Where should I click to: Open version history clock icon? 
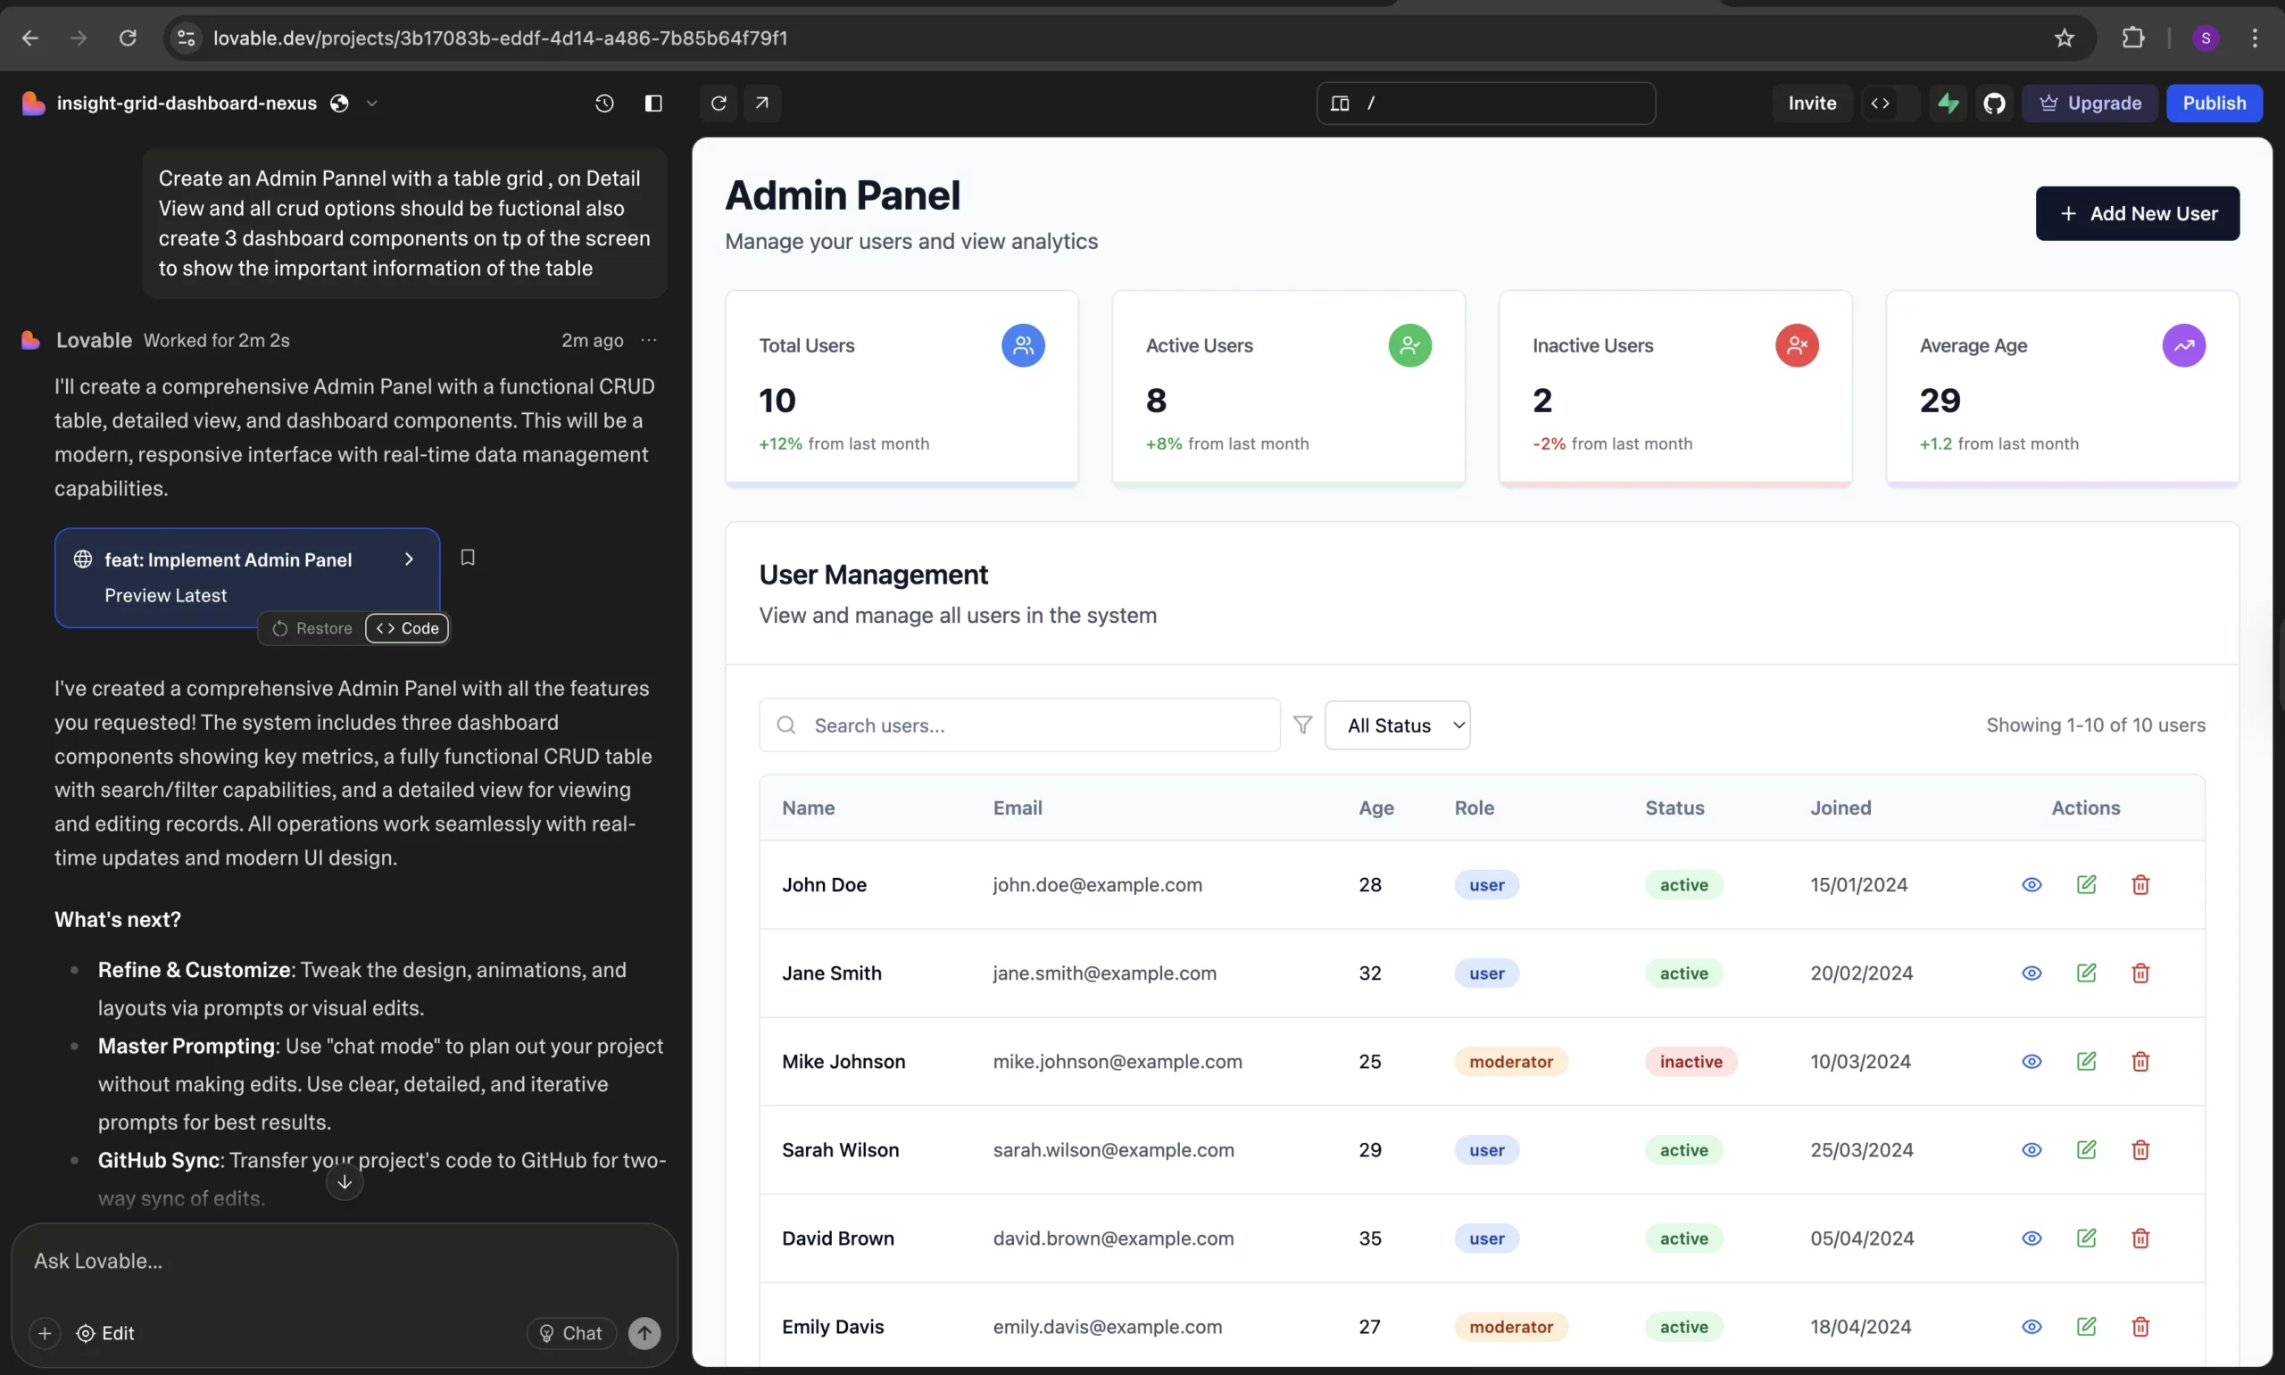604,103
